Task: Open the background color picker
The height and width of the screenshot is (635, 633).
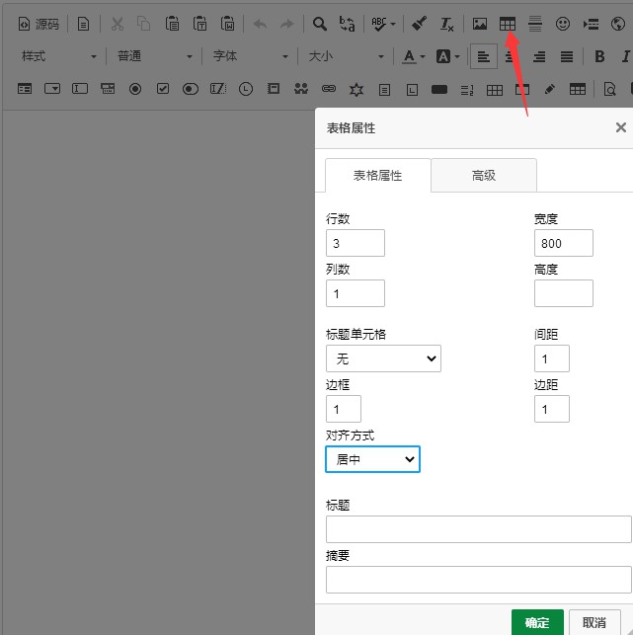Action: [448, 56]
